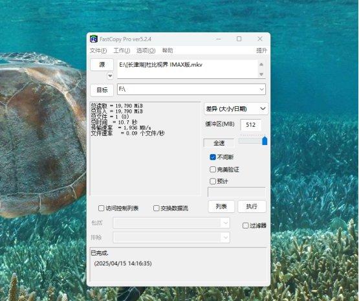Viewport: 359px width, 301px height.
Task: Click the source field scroll down arrow
Action: pyautogui.click(x=261, y=74)
